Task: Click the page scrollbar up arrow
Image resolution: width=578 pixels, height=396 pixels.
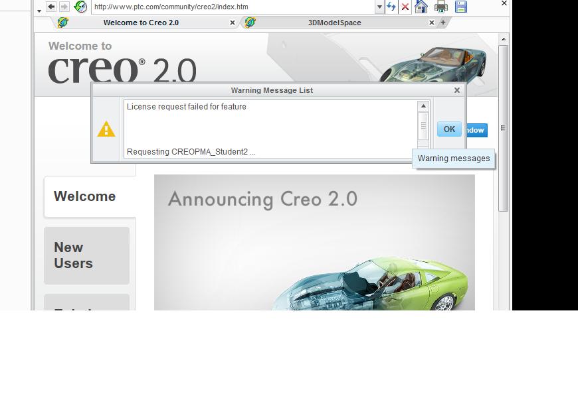Action: [x=504, y=39]
